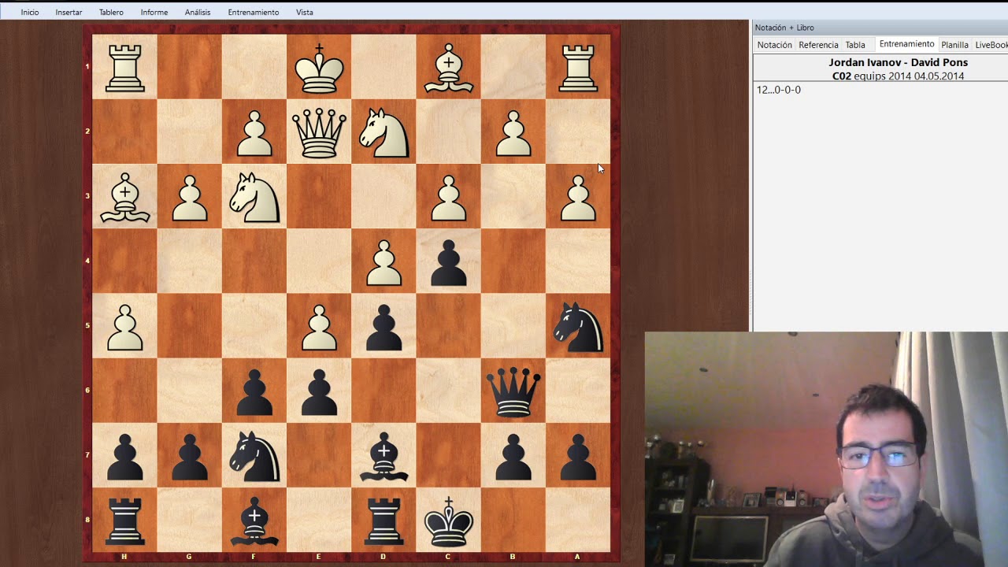Select the white knight on d2
Image resolution: width=1008 pixels, height=567 pixels.
point(384,132)
